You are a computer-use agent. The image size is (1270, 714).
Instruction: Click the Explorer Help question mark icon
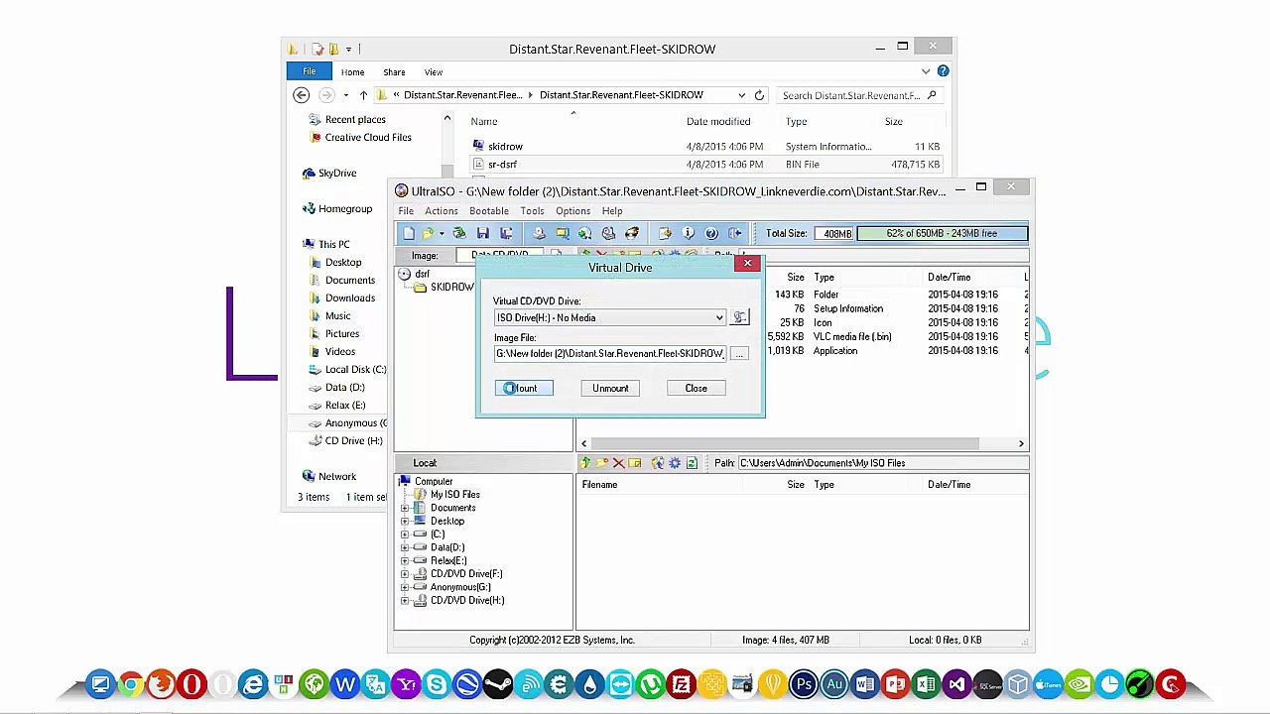pyautogui.click(x=943, y=71)
